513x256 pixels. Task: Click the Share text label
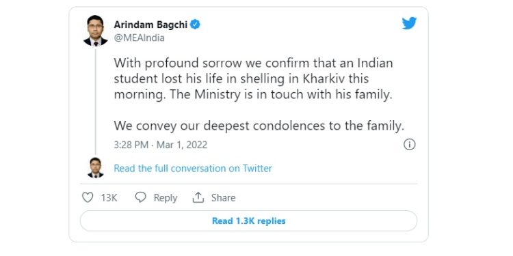pos(223,198)
